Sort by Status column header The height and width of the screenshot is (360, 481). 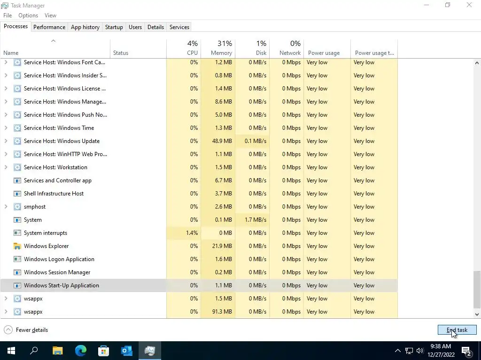pyautogui.click(x=139, y=48)
